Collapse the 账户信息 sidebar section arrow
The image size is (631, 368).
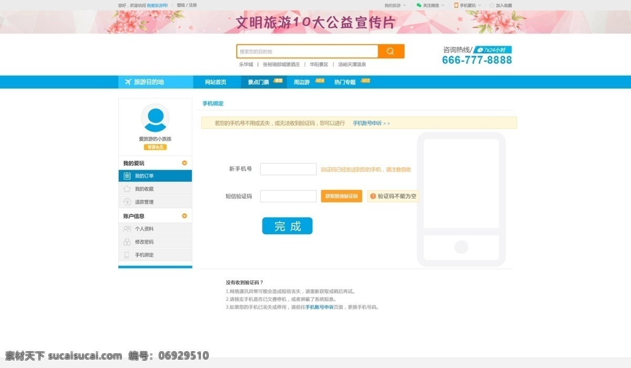tap(185, 216)
